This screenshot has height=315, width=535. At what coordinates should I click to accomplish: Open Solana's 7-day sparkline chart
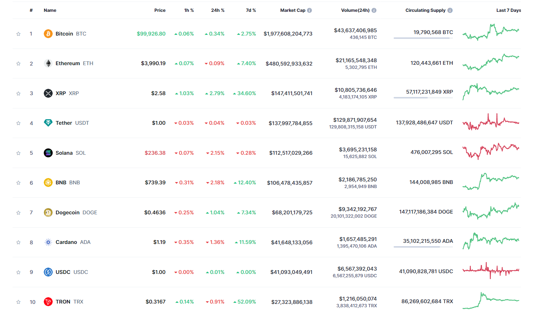491,151
